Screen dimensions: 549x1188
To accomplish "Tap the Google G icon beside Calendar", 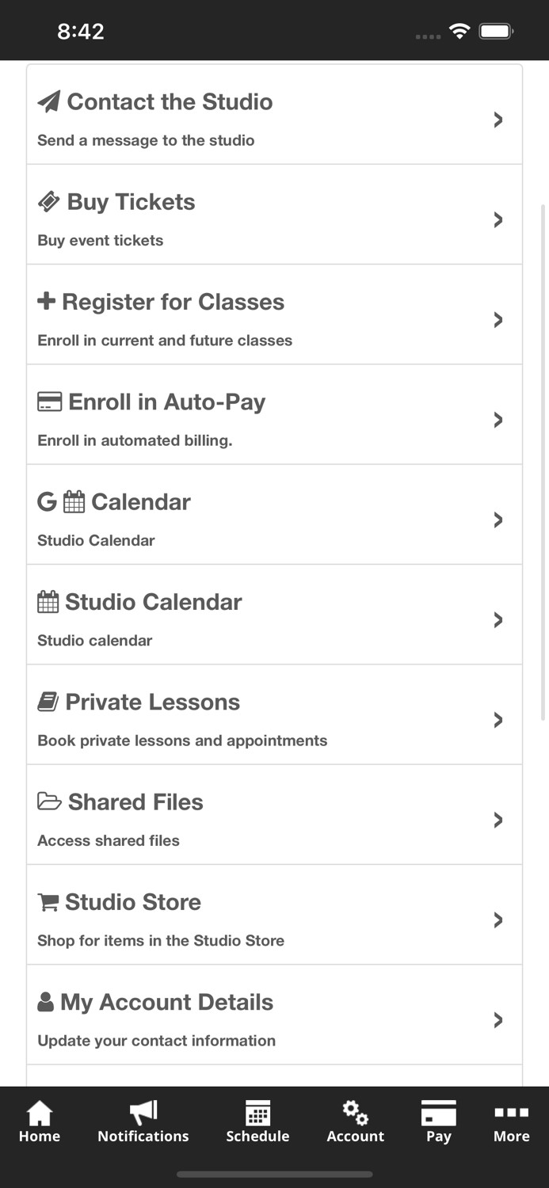I will click(x=47, y=502).
